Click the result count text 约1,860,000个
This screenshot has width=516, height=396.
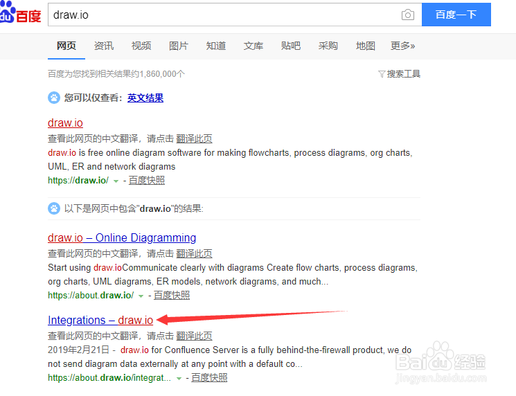pyautogui.click(x=159, y=74)
